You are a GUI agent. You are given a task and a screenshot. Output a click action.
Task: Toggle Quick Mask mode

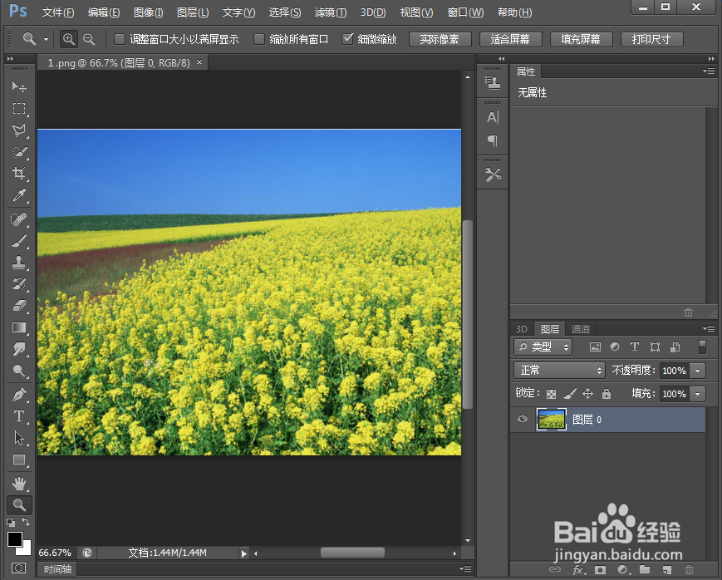pos(19,568)
